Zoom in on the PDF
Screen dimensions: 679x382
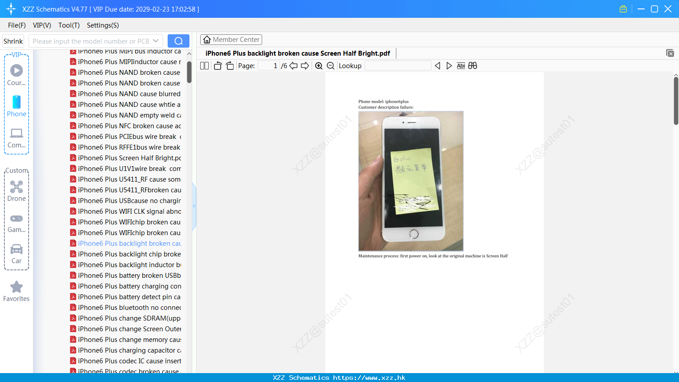pos(319,65)
